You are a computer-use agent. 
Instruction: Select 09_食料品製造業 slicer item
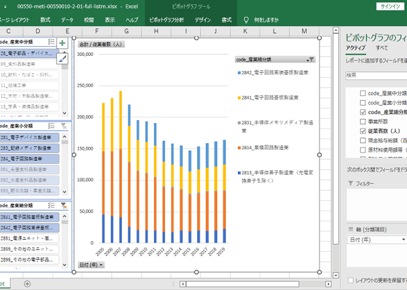tap(29, 64)
